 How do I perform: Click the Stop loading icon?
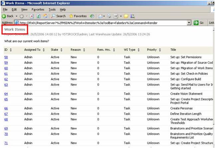coord(32,16)
